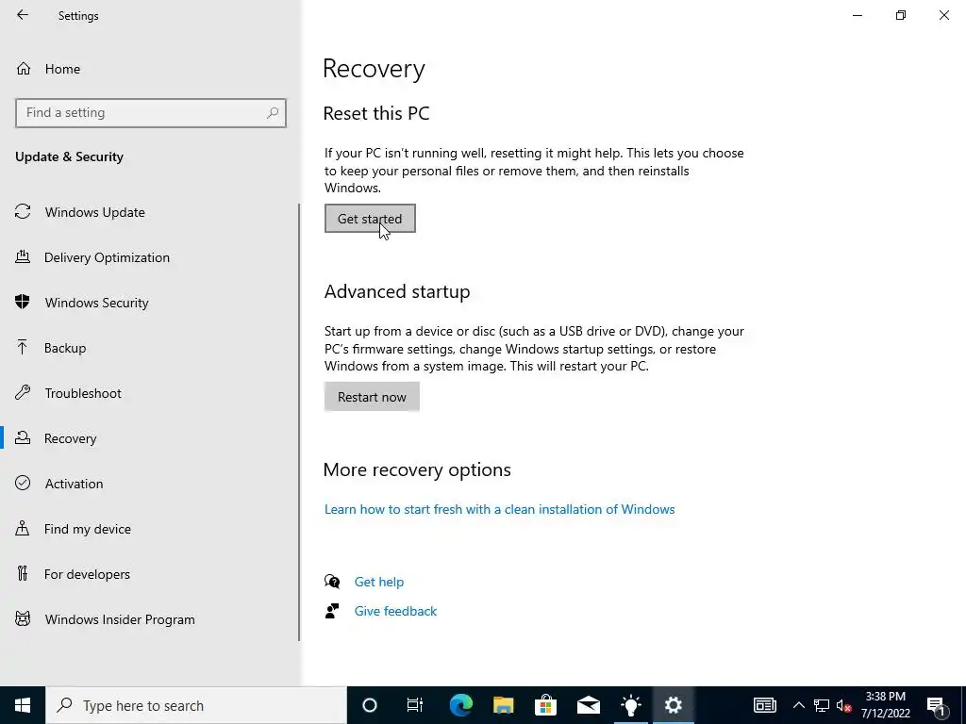Viewport: 966px width, 724px height.
Task: Click the Get help link
Action: pos(379,582)
